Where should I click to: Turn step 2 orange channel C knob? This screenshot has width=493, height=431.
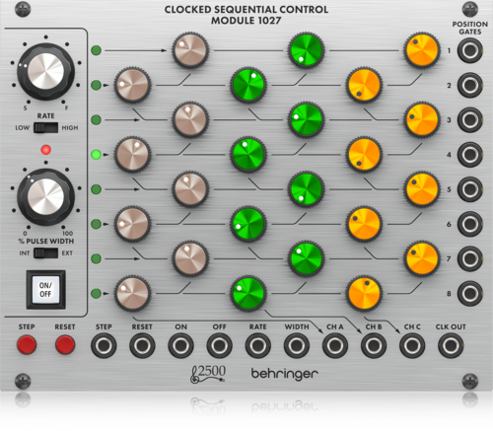(364, 85)
